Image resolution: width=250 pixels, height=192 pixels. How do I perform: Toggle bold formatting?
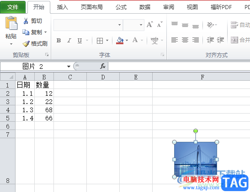pyautogui.click(x=59, y=41)
